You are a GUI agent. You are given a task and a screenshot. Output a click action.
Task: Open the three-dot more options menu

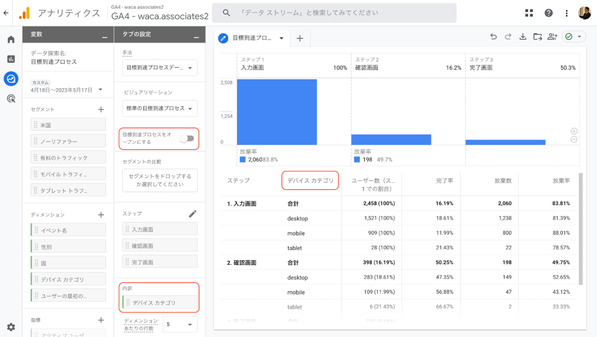[x=567, y=13]
